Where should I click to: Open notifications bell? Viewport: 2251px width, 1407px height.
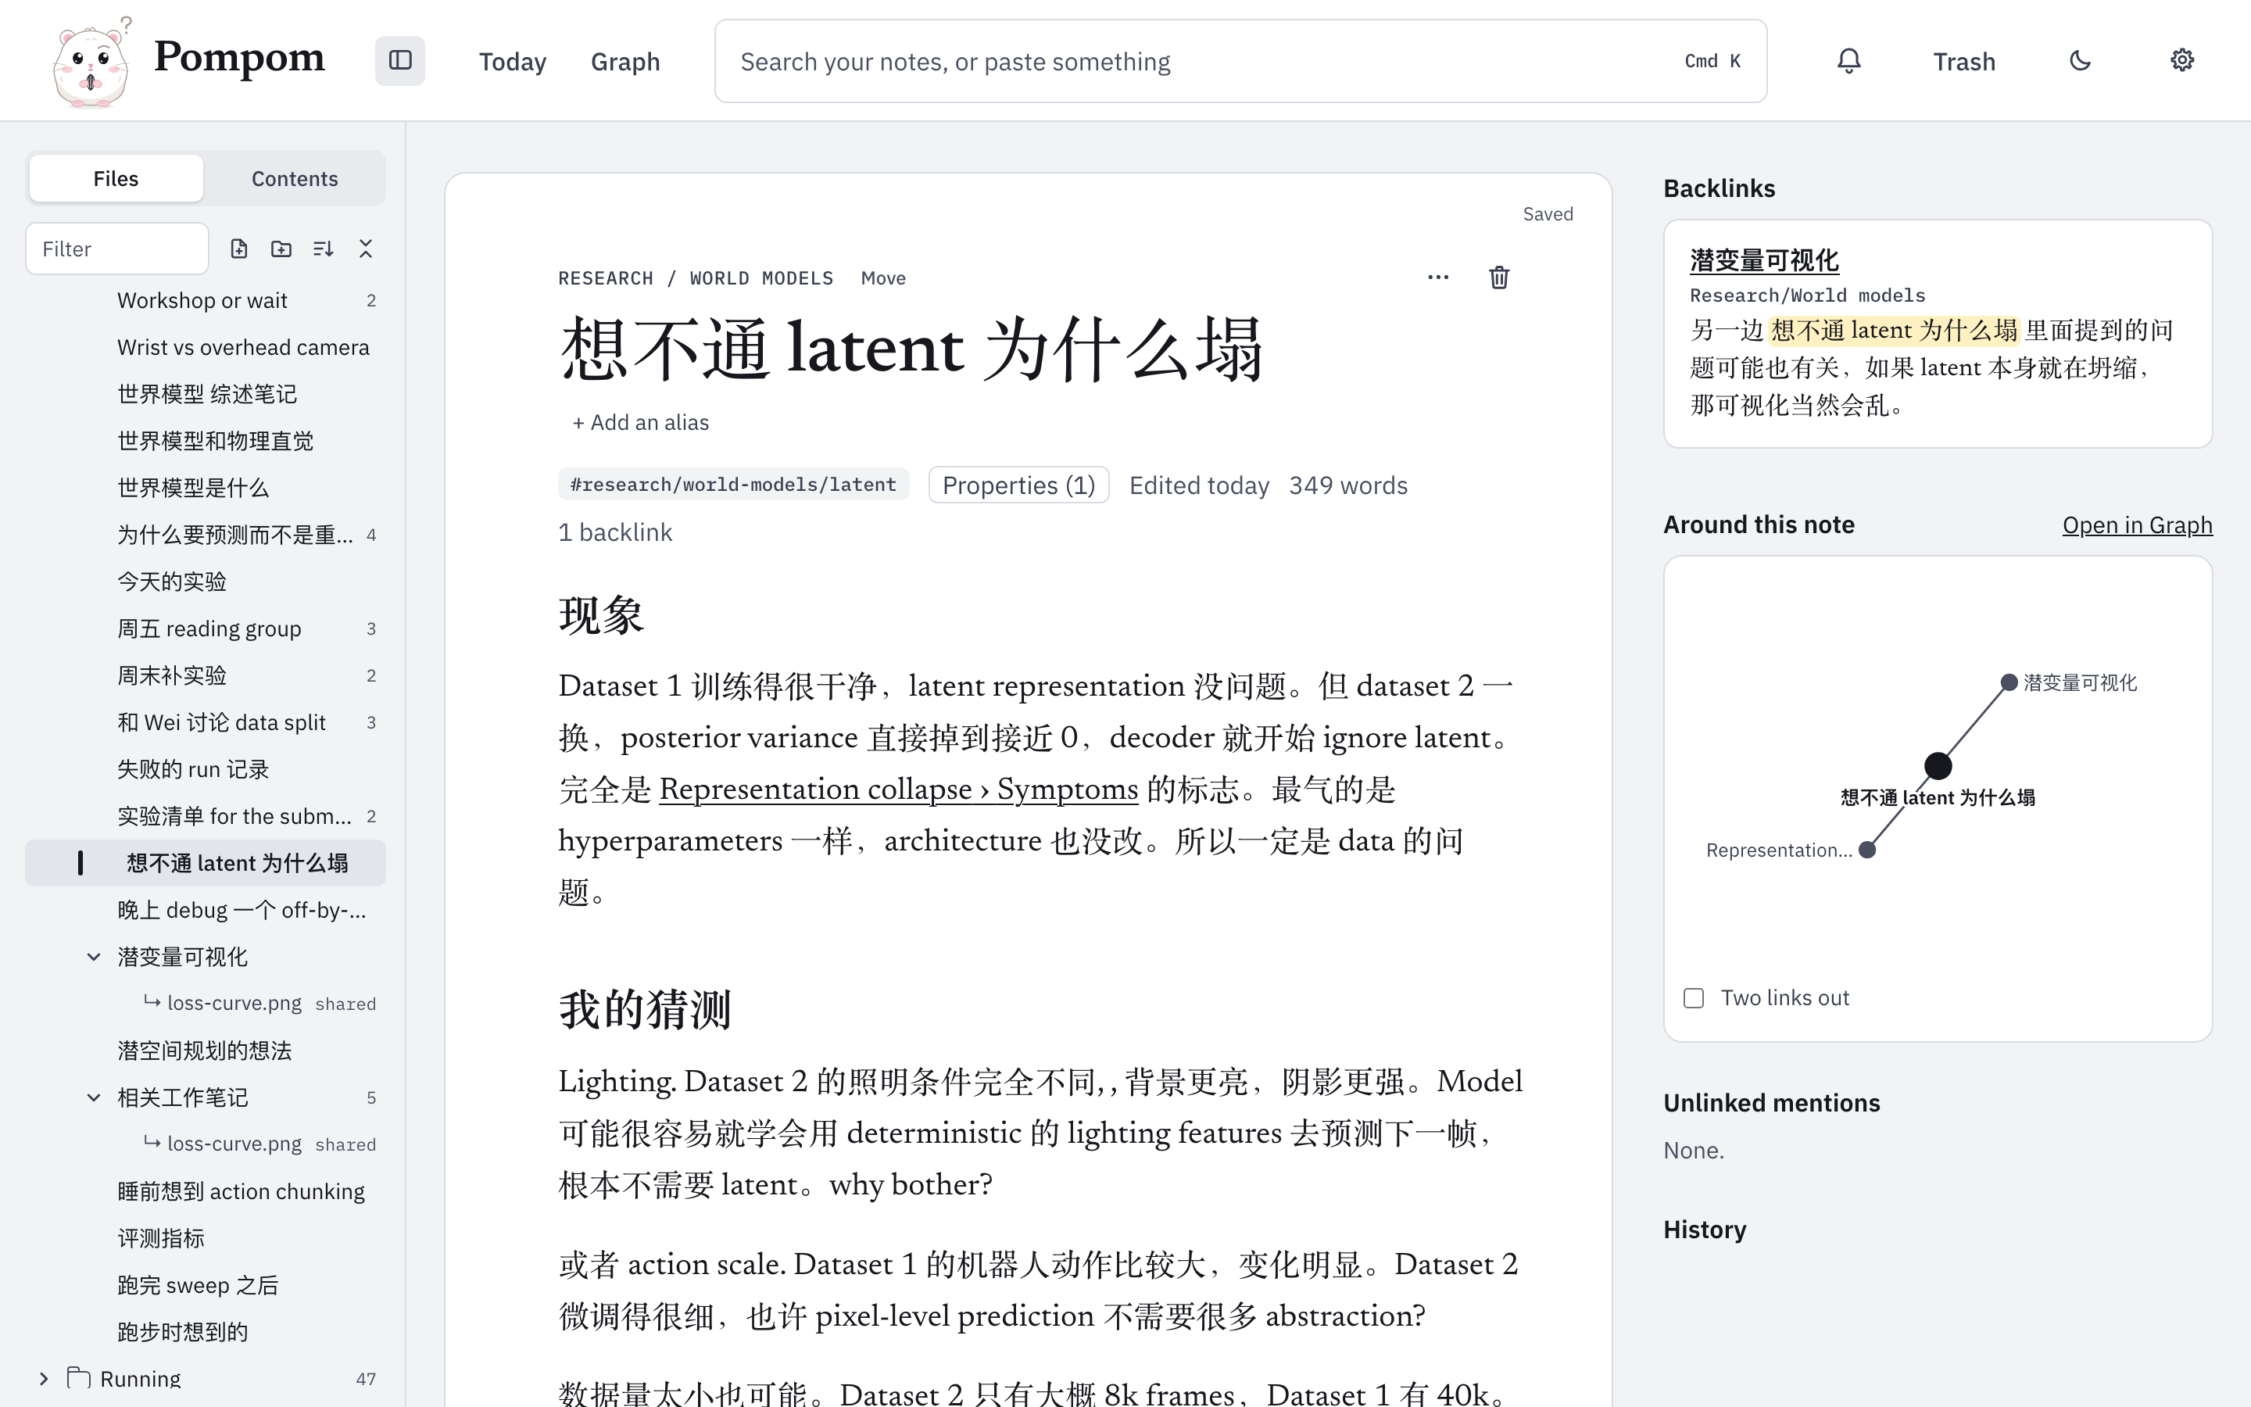[1849, 60]
